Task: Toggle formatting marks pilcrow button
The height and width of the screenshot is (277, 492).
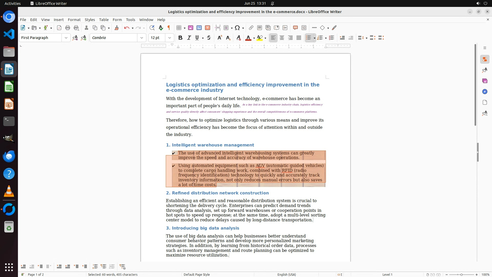Action: [x=169, y=28]
